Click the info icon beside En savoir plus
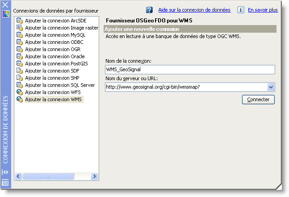Screen dimensions: 289x197 pos(240,10)
